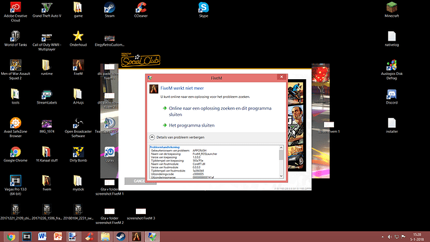Open the File Explorer taskbar icon
The width and height of the screenshot is (430, 242).
(105, 236)
